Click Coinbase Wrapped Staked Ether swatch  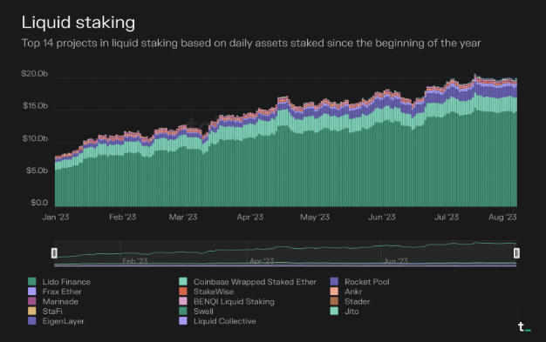tap(183, 282)
